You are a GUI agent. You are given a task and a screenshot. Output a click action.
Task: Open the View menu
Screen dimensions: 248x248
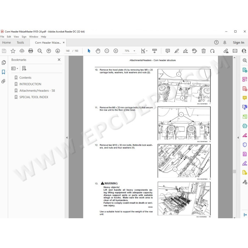[16, 37]
